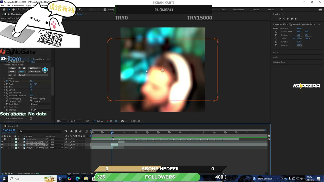The height and width of the screenshot is (182, 324).
Task: Hide layer 3 AT-cm rpA.mp4 video
Action: click(x=2, y=145)
